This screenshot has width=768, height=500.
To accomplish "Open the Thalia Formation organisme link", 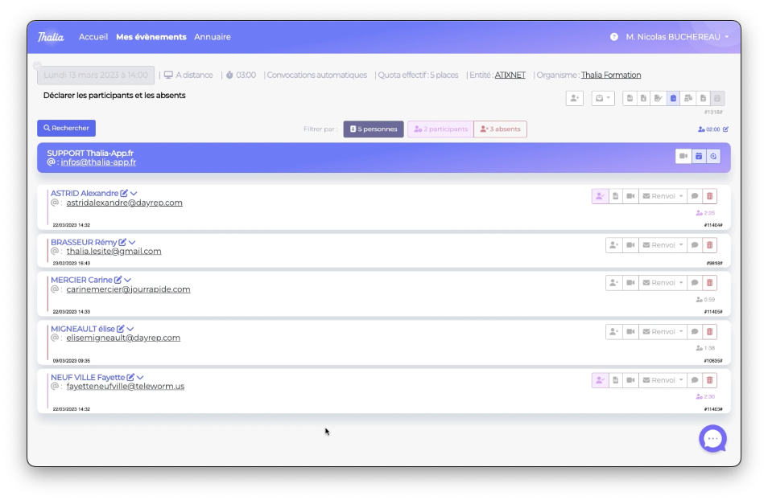I will pyautogui.click(x=611, y=76).
